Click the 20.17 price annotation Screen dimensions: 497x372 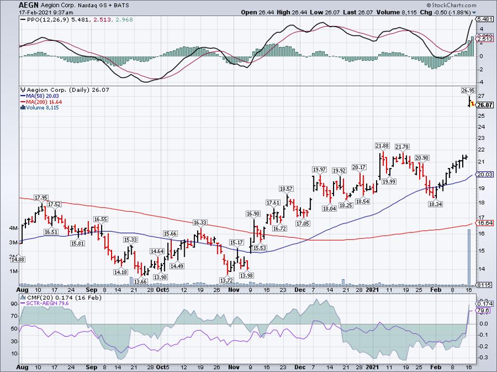coord(359,167)
